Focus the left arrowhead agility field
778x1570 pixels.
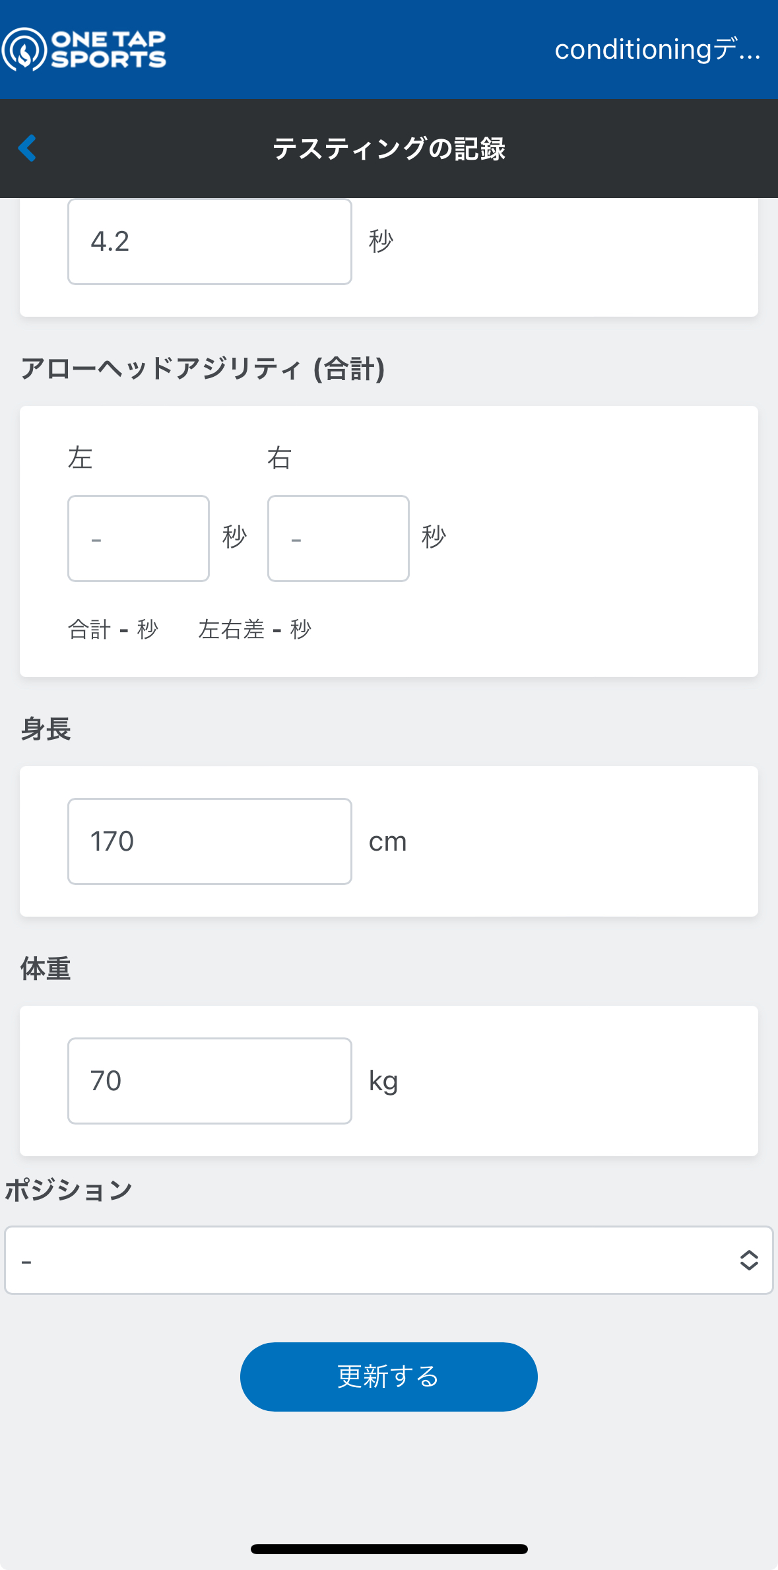[139, 539]
